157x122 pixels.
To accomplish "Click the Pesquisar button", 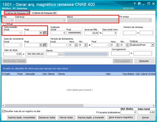I will click(x=144, y=61).
